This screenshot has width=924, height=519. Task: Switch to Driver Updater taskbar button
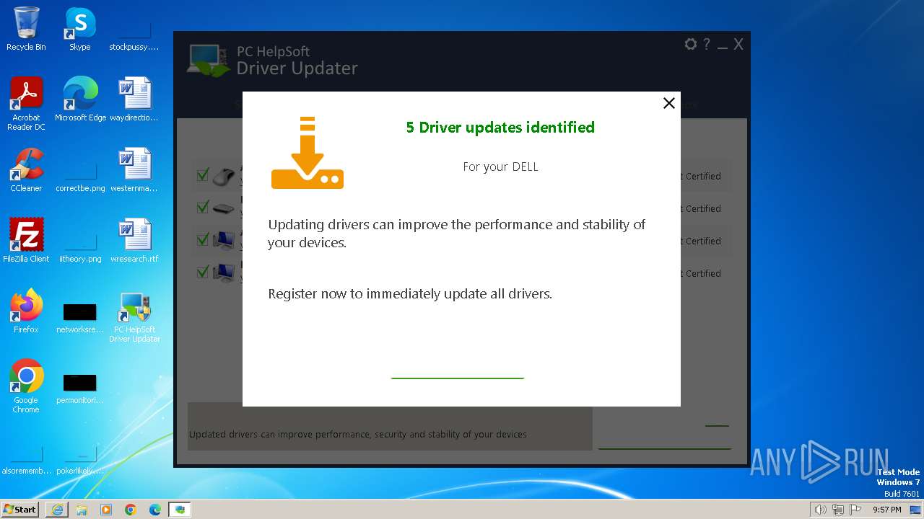[x=180, y=510]
